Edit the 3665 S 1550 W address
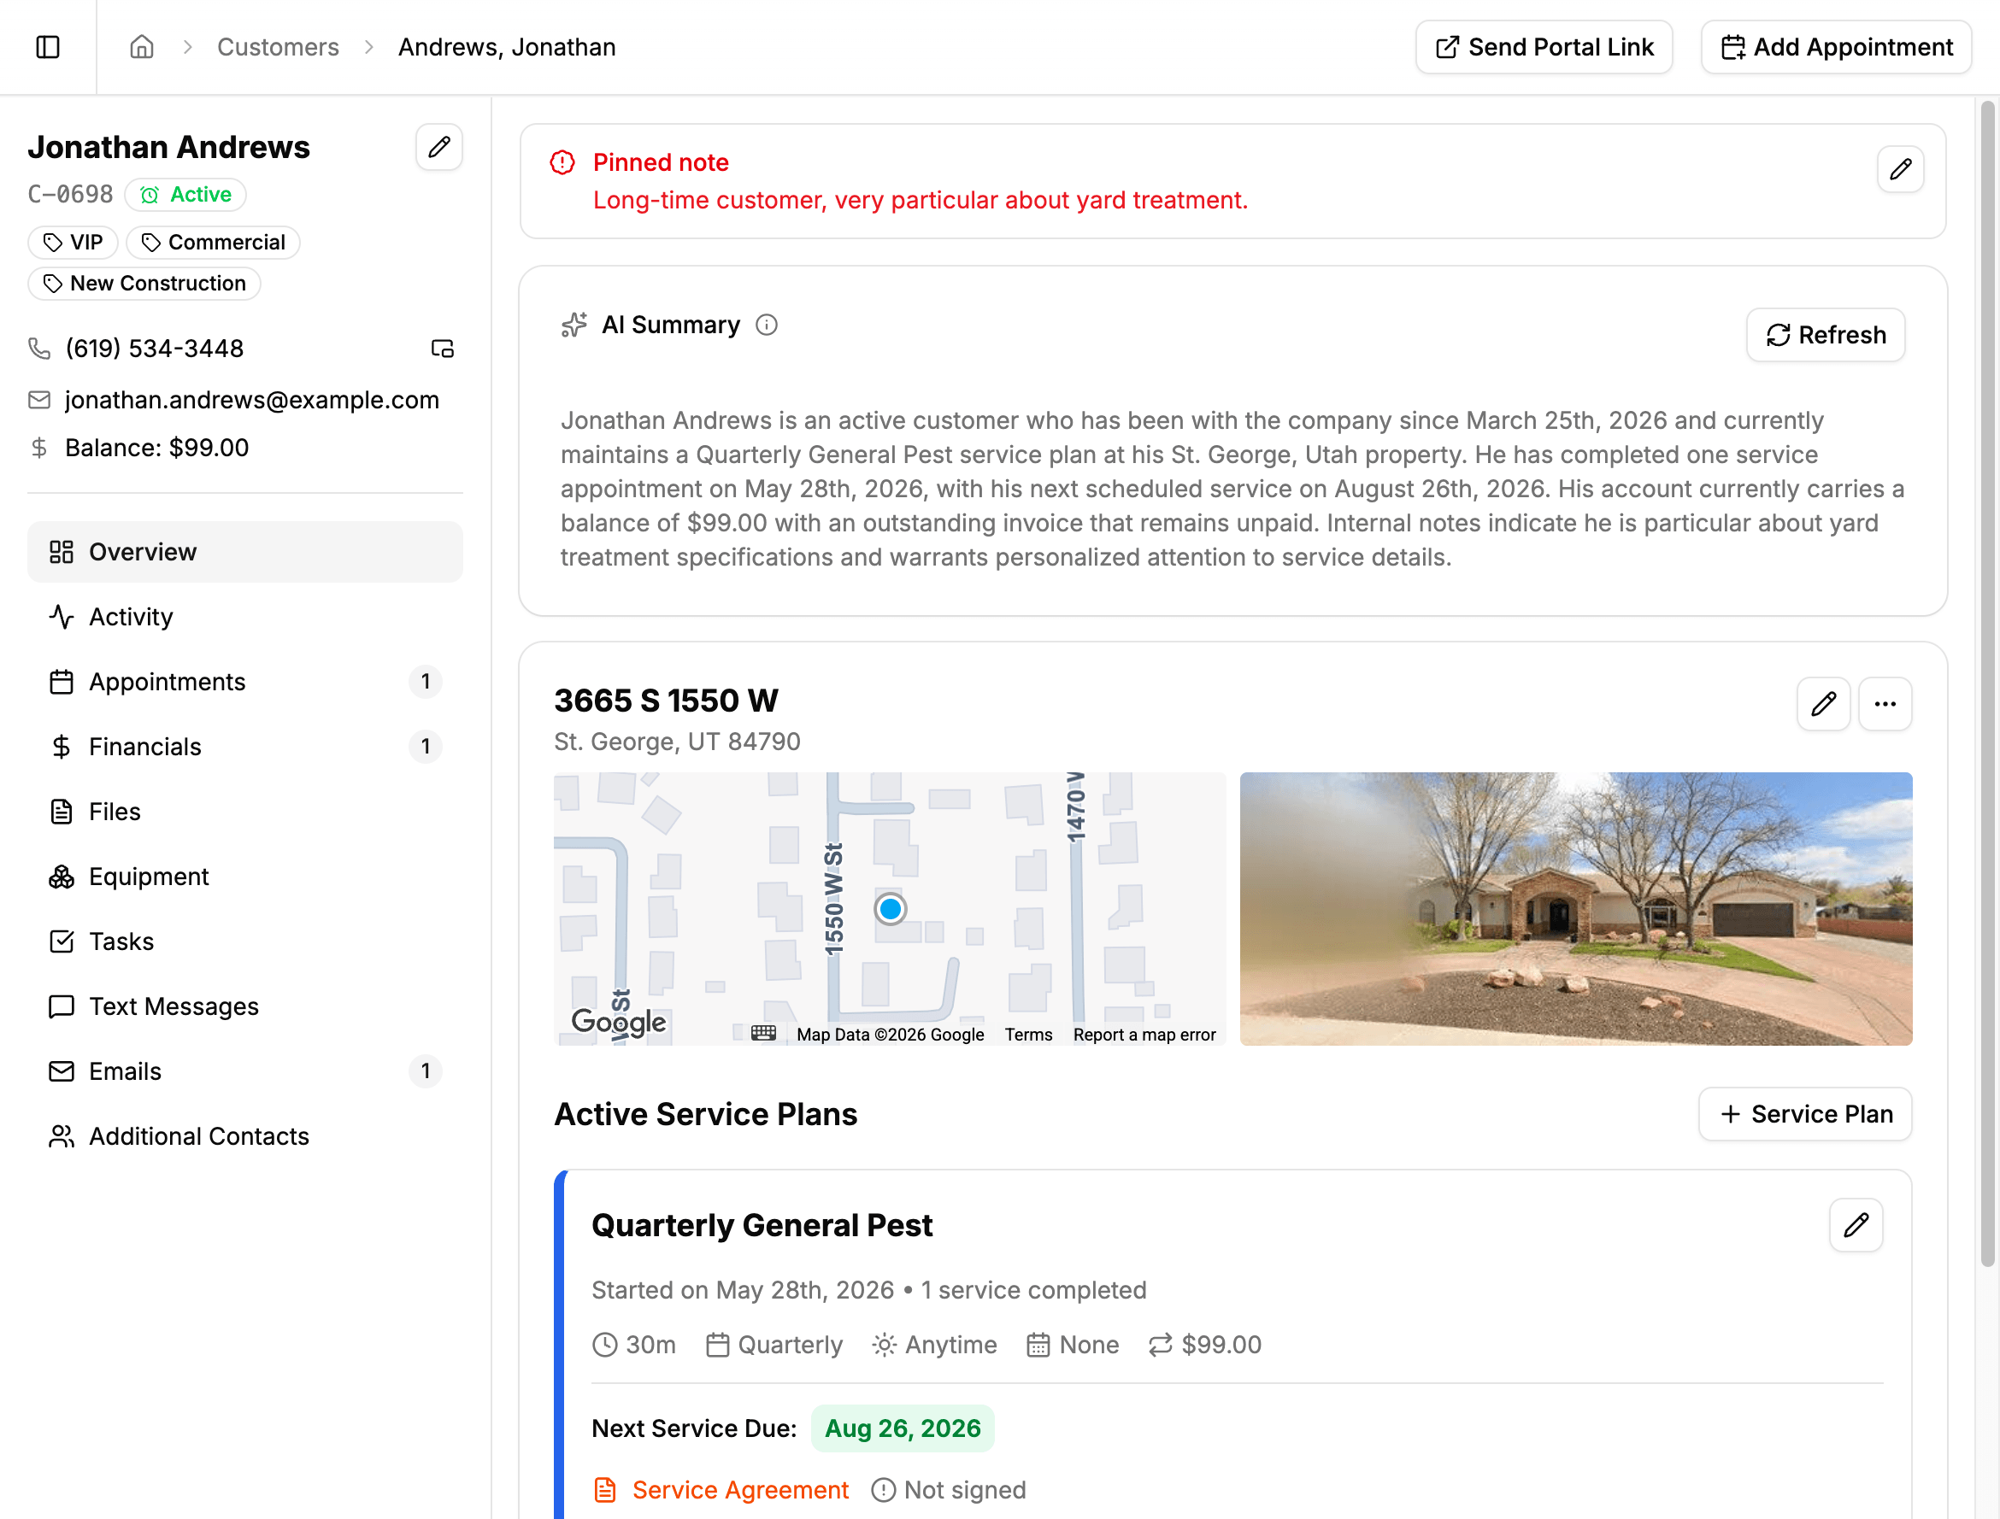 click(x=1824, y=703)
